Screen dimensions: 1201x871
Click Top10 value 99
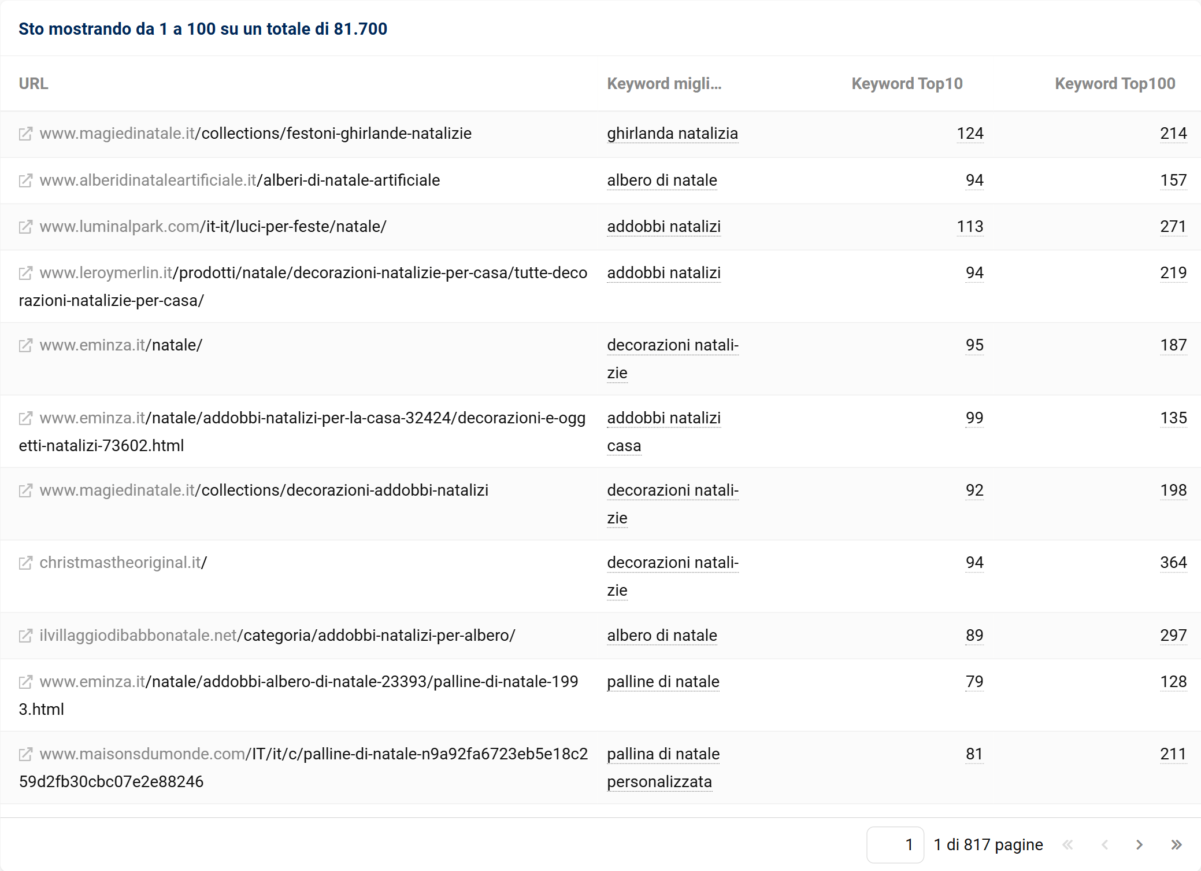974,418
